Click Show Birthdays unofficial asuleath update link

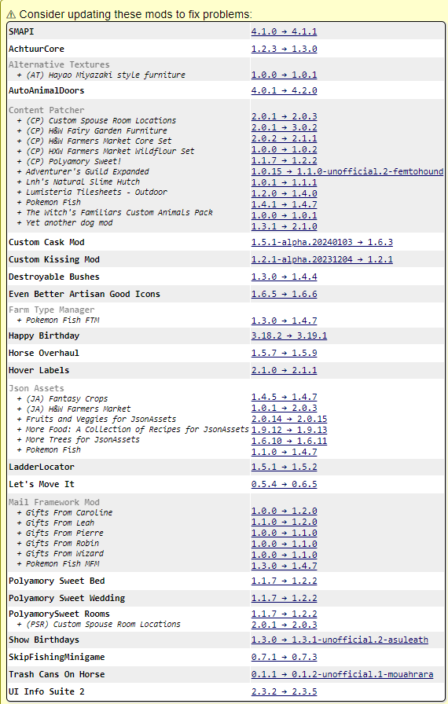tap(340, 640)
